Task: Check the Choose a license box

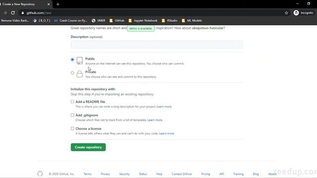Action: tap(72, 129)
